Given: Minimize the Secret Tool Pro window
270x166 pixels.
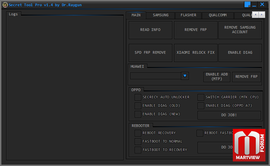Looking at the screenshot, I should coord(254,5).
